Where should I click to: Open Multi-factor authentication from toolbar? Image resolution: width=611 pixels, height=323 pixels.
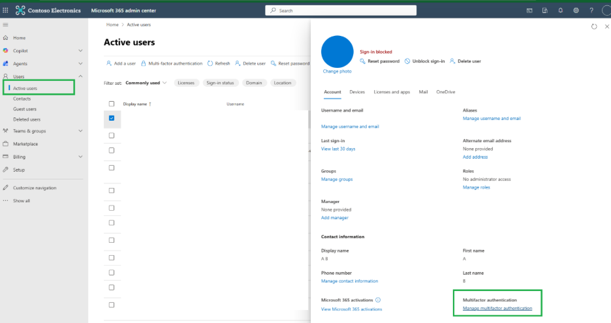coord(172,63)
